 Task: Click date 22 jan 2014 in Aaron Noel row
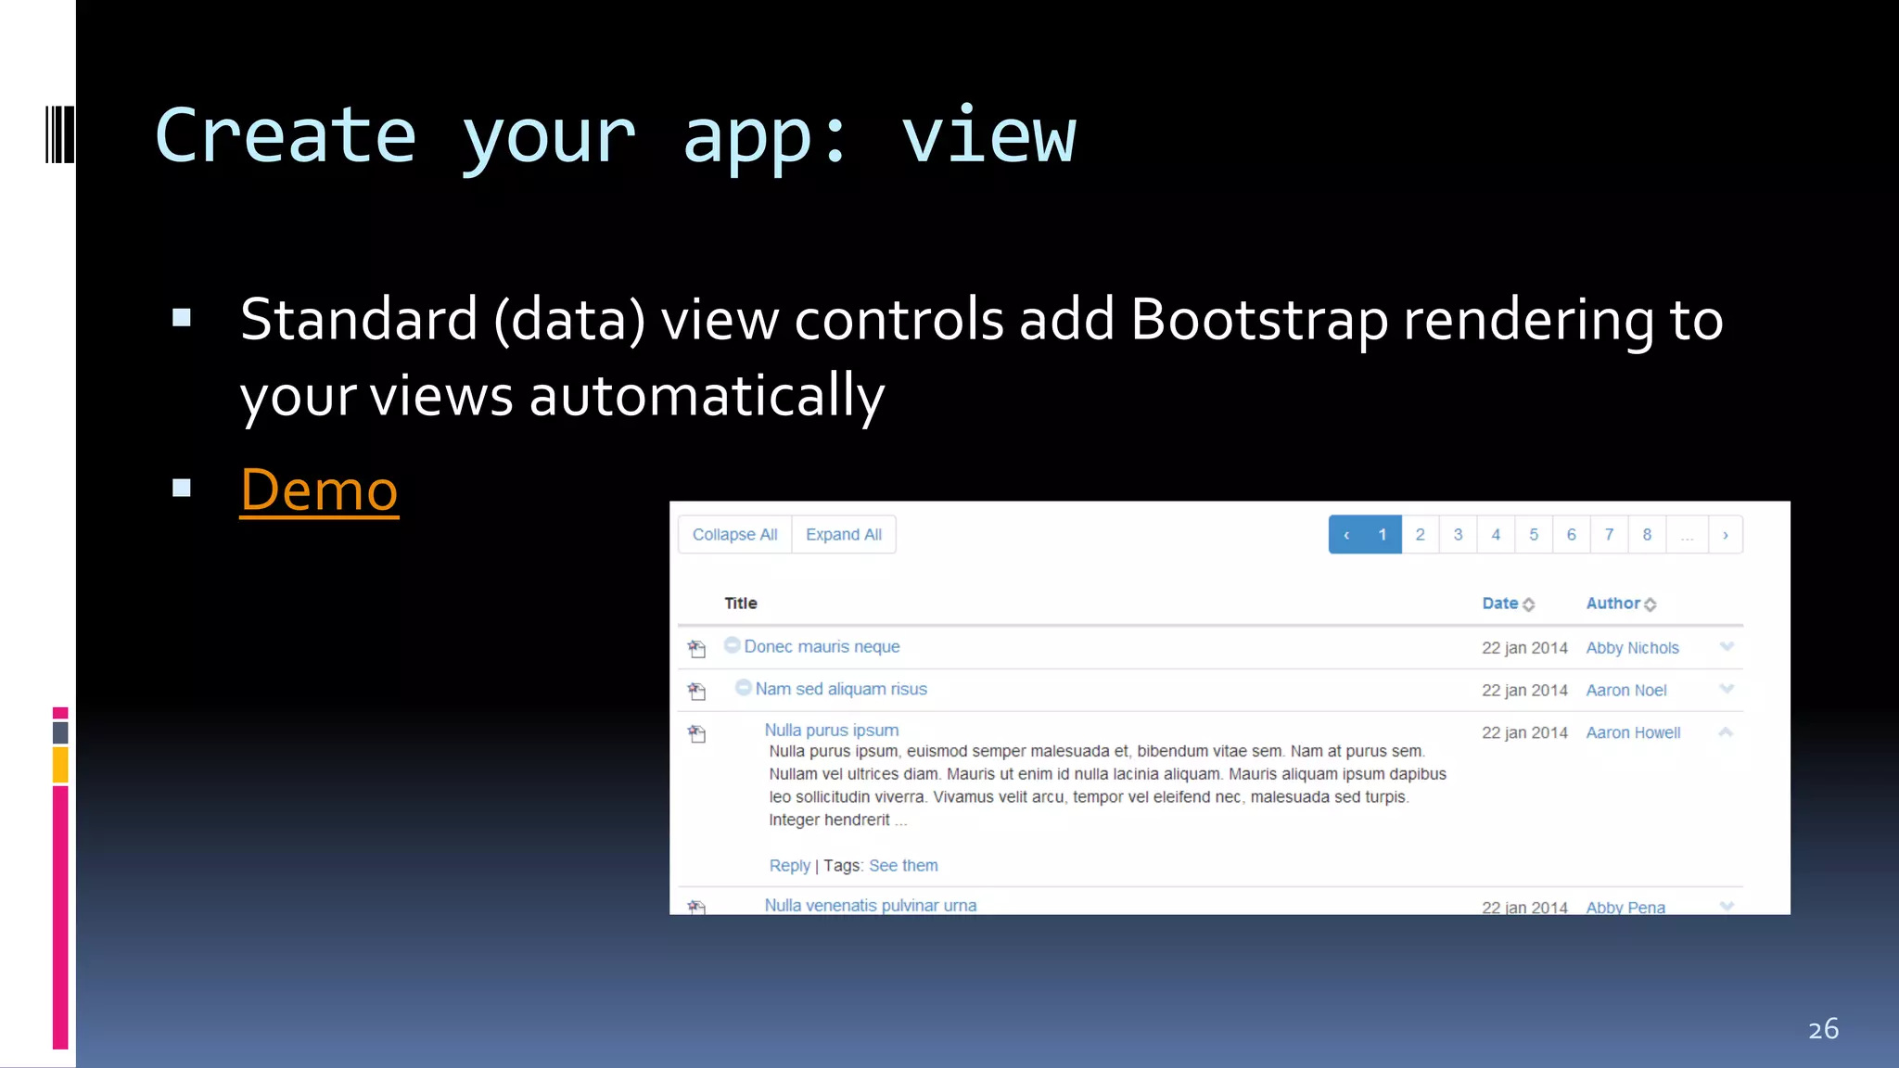click(x=1524, y=691)
